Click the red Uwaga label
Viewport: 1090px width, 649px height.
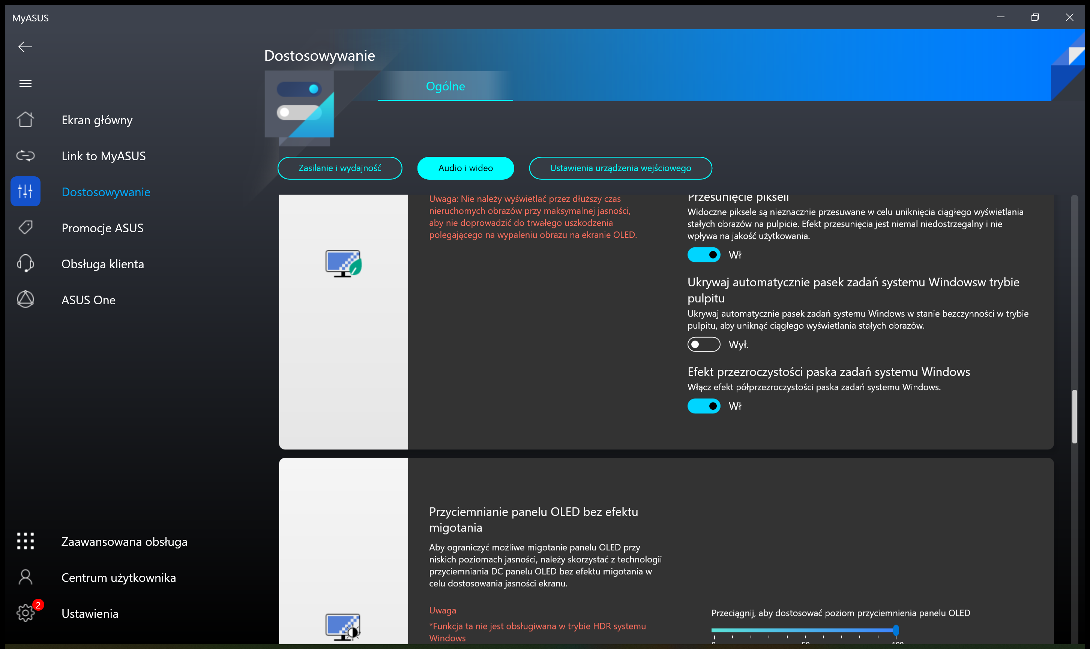click(x=443, y=610)
